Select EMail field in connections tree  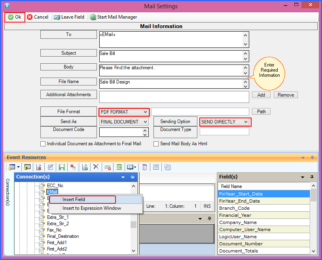(x=52, y=192)
